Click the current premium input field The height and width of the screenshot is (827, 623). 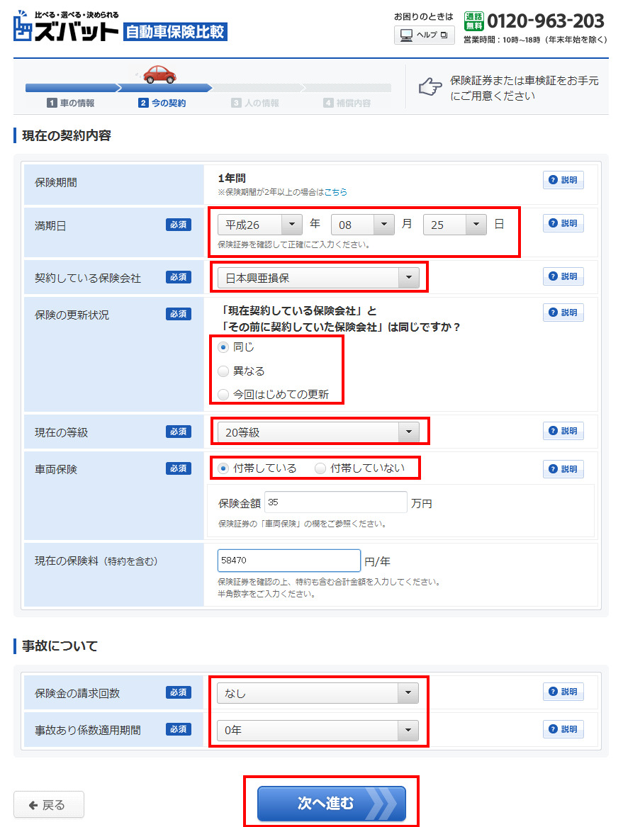[288, 560]
